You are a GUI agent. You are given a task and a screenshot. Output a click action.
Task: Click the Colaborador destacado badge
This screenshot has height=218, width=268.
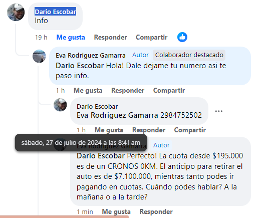point(189,55)
